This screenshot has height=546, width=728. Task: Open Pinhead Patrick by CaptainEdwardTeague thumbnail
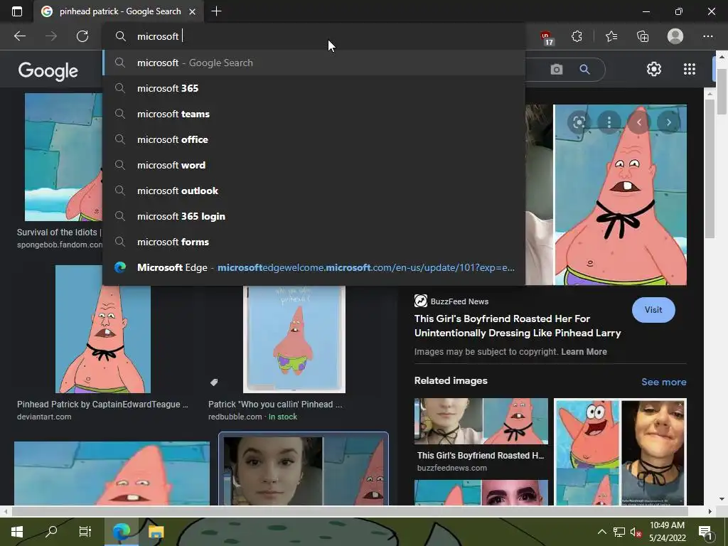coord(102,328)
